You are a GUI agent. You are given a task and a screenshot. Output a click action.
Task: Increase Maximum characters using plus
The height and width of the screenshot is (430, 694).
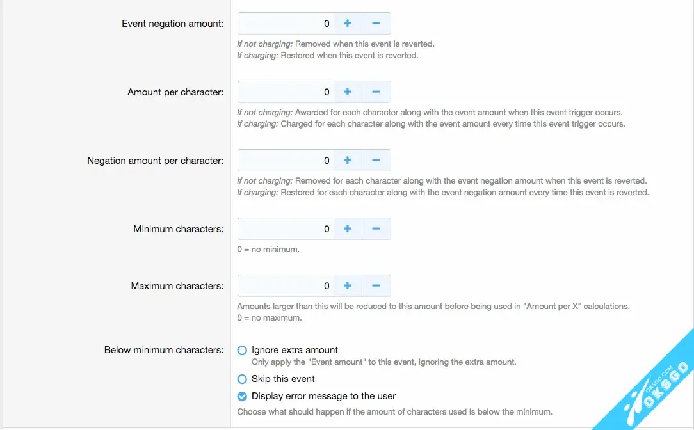point(348,286)
